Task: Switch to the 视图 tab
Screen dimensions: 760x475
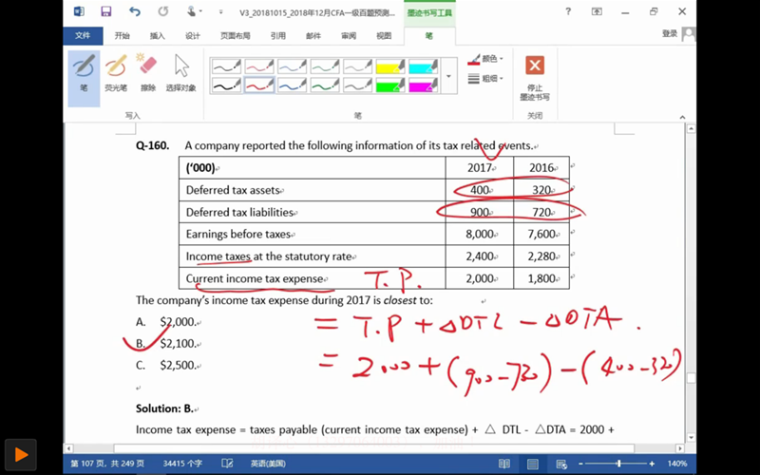Action: 384,36
